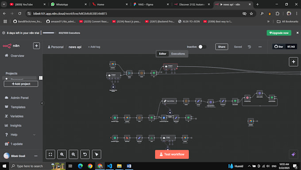The image size is (301, 170).
Task: Expand hidden system tray icons
Action: [249, 166]
